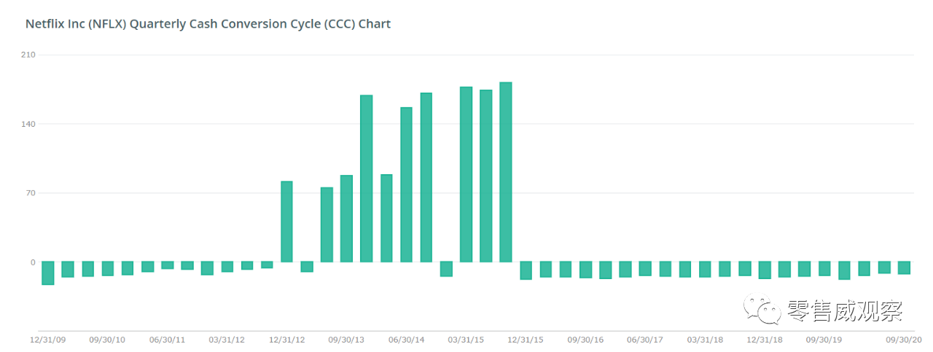Click the 零售威观察 watermark text
The width and height of the screenshot is (933, 352).
845,312
